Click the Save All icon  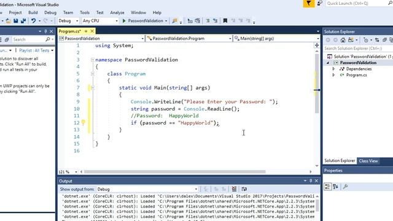click(x=23, y=21)
